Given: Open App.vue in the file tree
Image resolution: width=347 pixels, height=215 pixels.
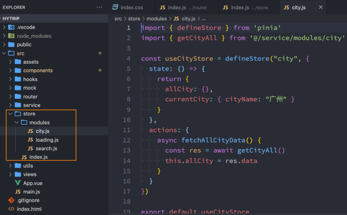Looking at the screenshot, I should coord(54,183).
